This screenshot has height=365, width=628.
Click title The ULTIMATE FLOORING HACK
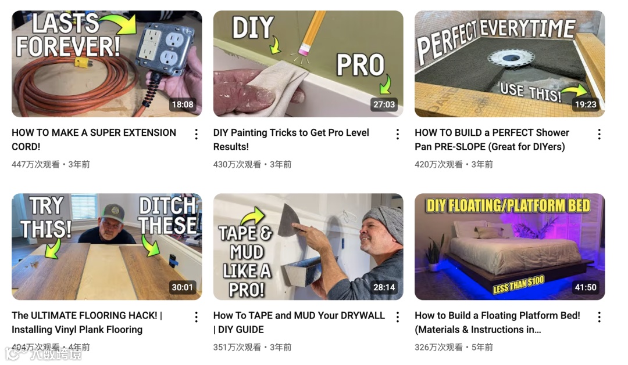pos(87,322)
